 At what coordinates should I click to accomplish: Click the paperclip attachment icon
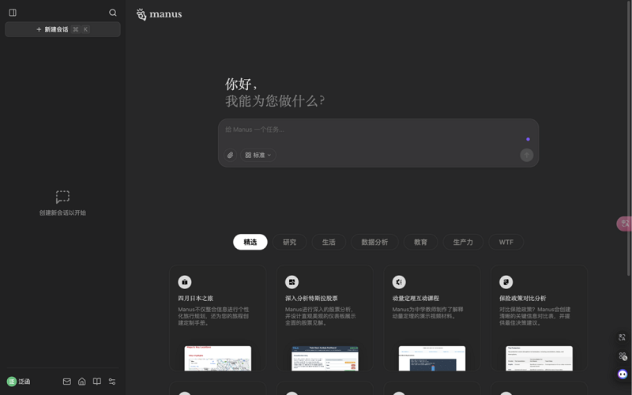coord(230,156)
